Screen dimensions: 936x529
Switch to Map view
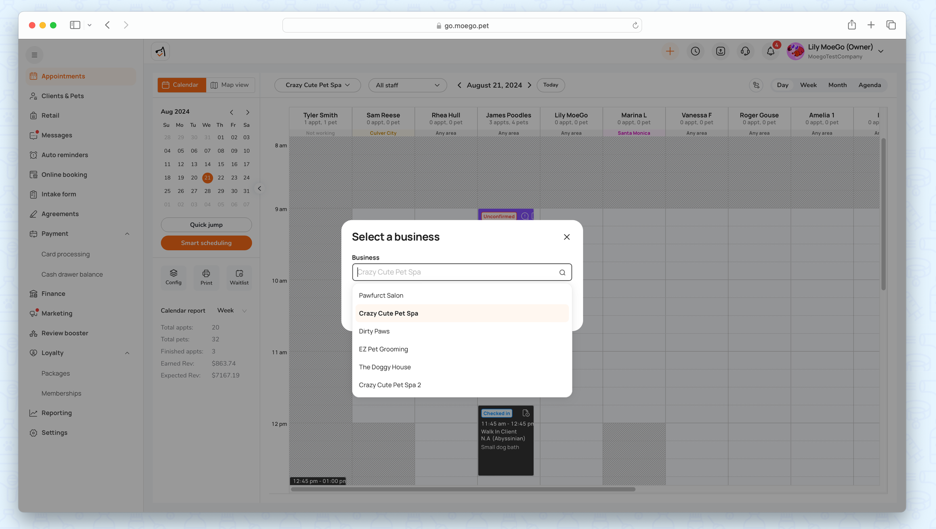230,85
